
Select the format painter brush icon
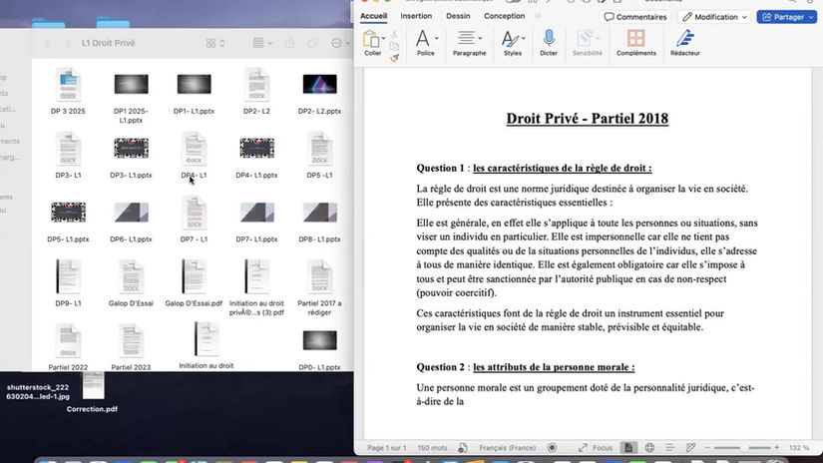point(395,58)
